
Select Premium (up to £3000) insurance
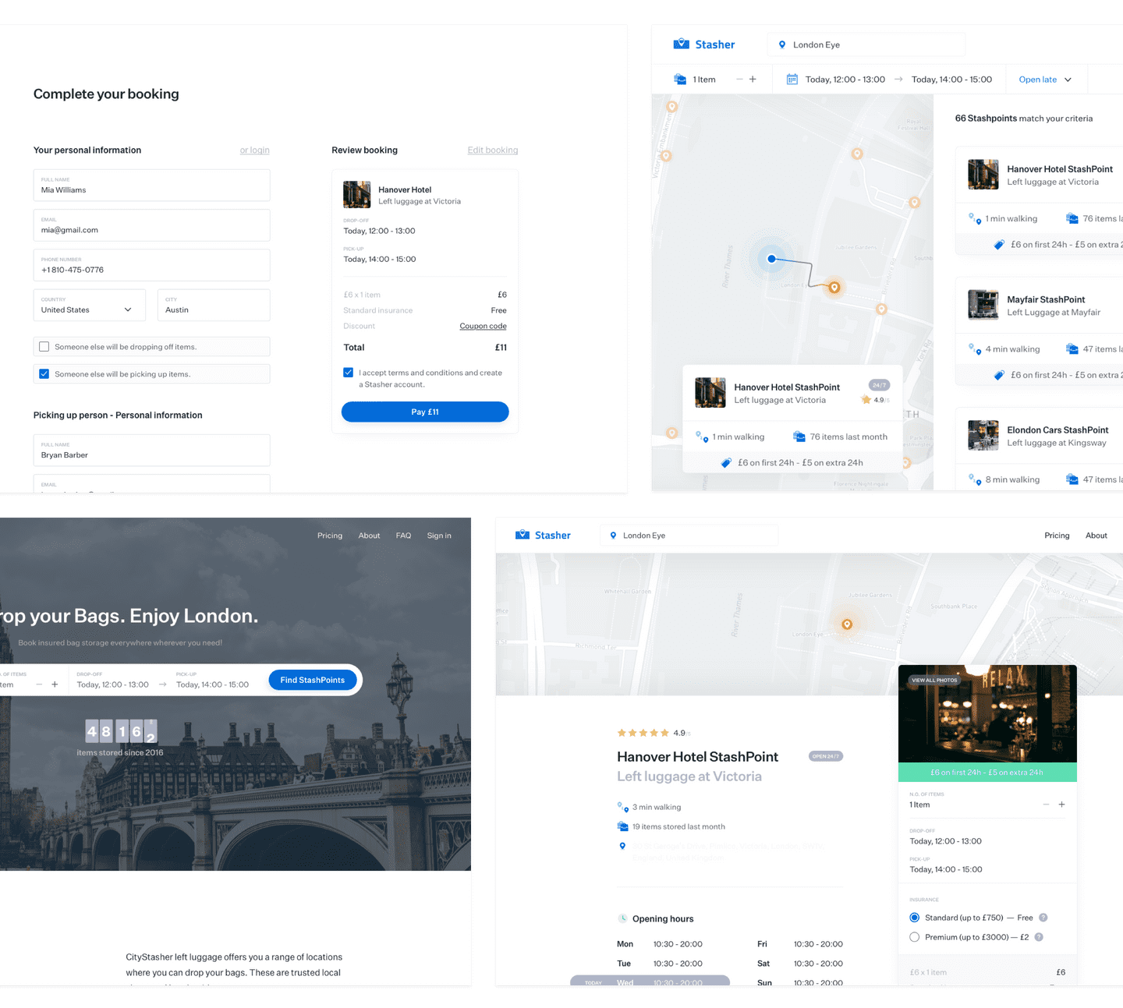tap(914, 937)
